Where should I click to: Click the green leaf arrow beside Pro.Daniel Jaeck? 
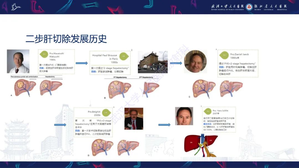224,55
